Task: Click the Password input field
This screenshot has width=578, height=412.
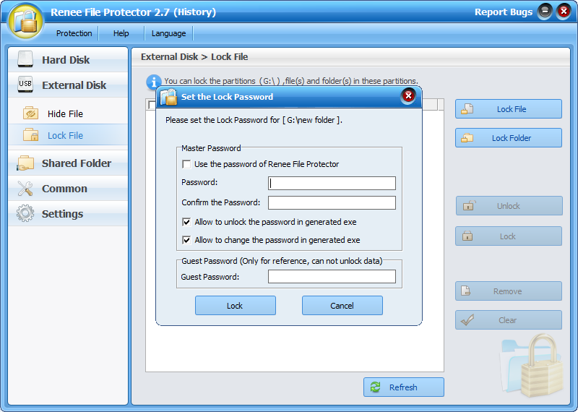Action: pyautogui.click(x=332, y=183)
